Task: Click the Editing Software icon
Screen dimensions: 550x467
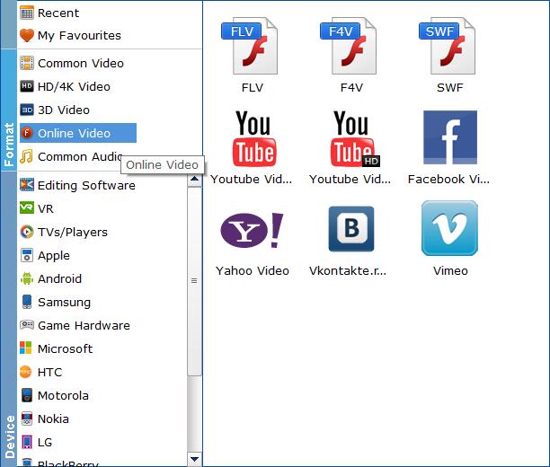Action: 27,185
